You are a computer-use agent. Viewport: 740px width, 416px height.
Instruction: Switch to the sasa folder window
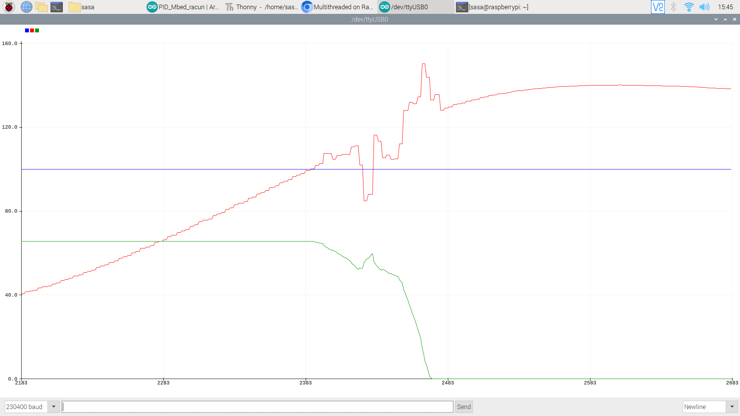click(81, 7)
